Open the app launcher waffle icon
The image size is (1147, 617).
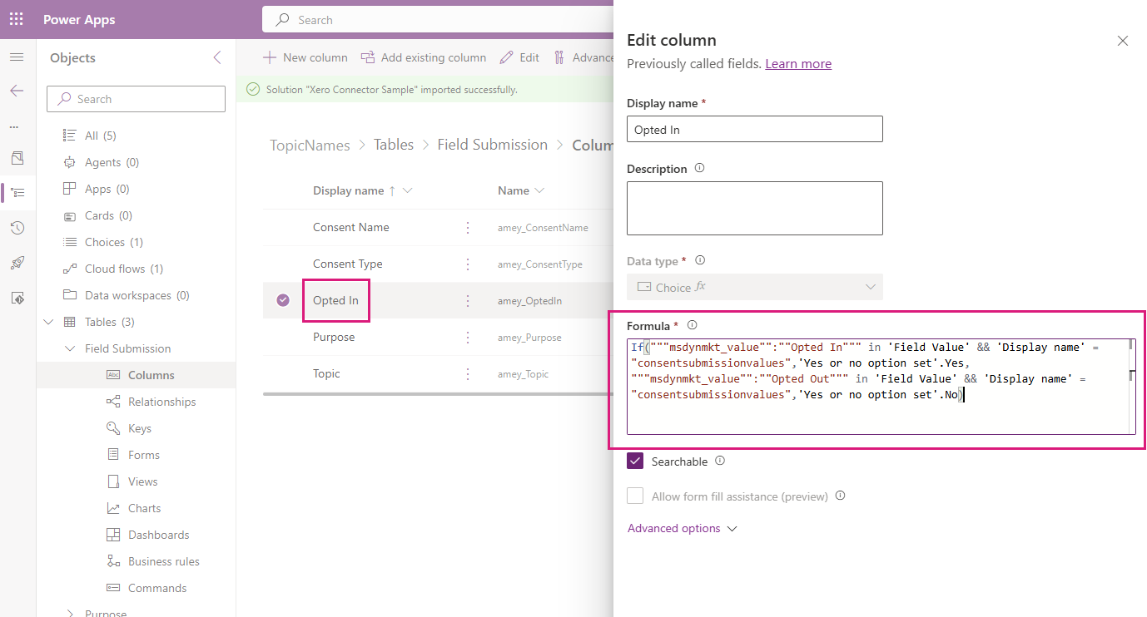[17, 19]
